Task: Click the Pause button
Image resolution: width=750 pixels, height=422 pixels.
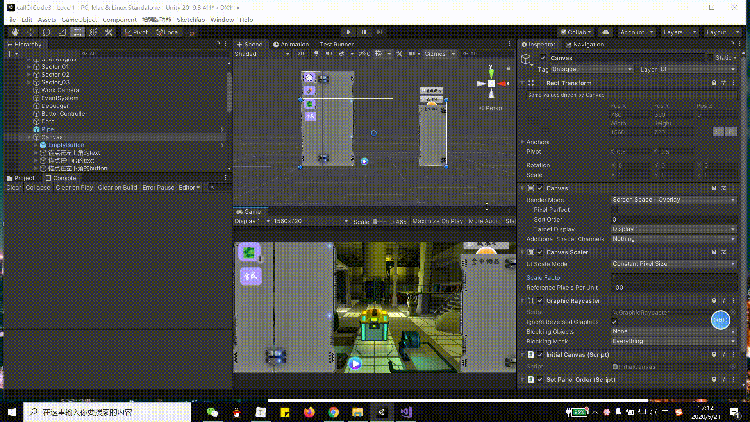Action: pyautogui.click(x=363, y=32)
